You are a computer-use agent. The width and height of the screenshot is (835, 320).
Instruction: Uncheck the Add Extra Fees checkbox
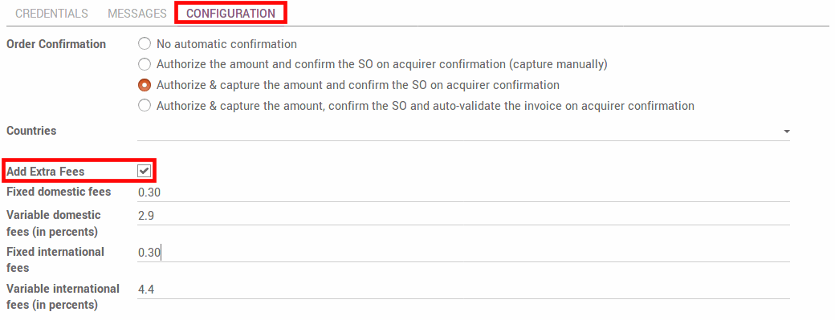pos(145,171)
